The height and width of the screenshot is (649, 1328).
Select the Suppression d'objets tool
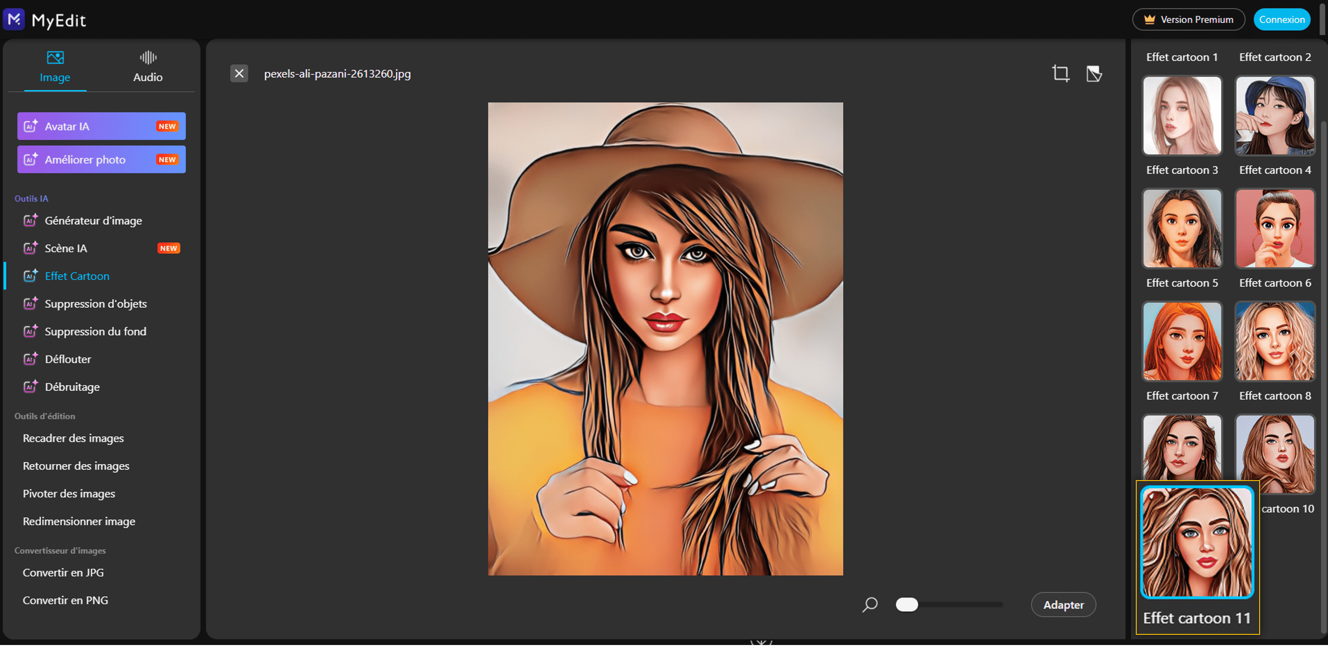click(x=95, y=304)
